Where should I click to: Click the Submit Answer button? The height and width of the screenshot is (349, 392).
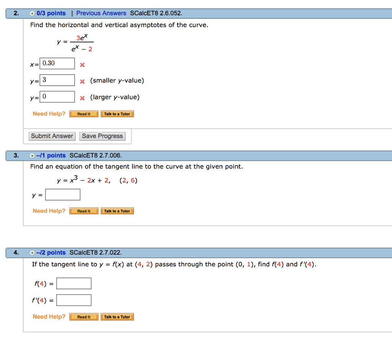click(52, 136)
